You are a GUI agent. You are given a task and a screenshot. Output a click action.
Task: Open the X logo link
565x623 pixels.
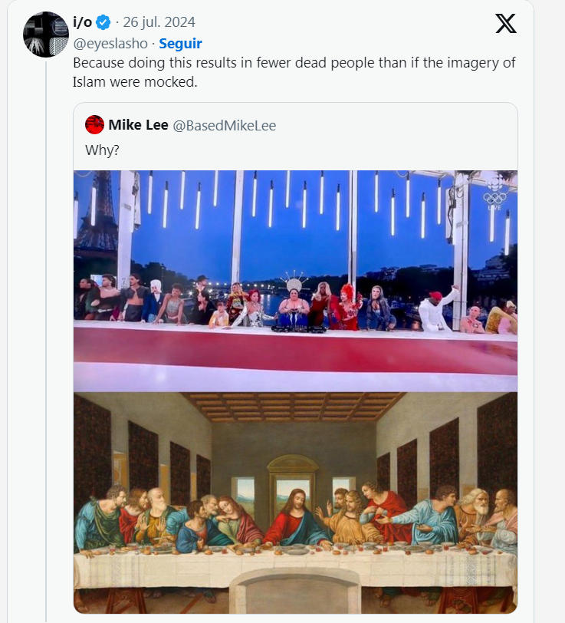pos(506,24)
